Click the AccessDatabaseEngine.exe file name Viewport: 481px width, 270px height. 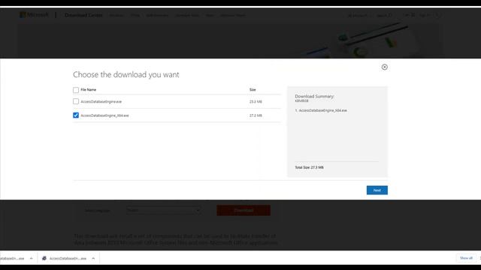click(x=101, y=102)
